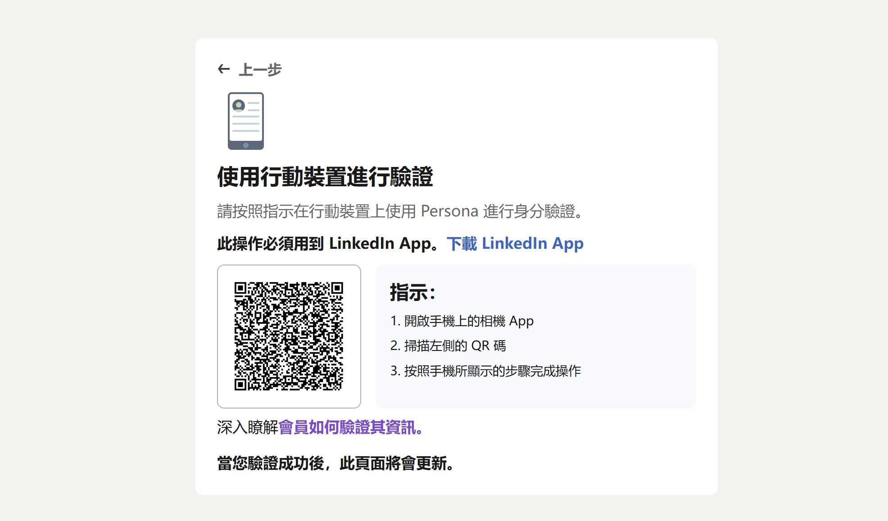The width and height of the screenshot is (888, 521).
Task: Go back via 上一步 label
Action: [260, 69]
